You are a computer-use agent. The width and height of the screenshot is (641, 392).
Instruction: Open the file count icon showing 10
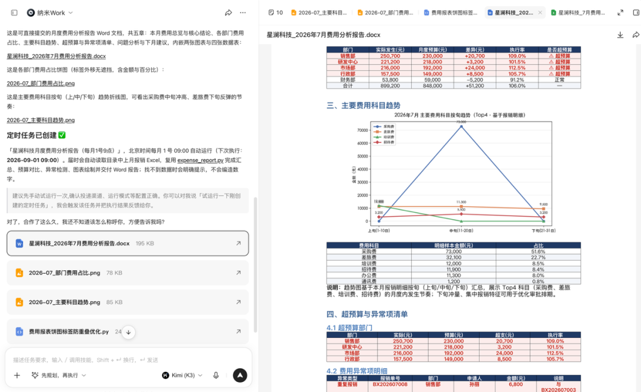[275, 12]
